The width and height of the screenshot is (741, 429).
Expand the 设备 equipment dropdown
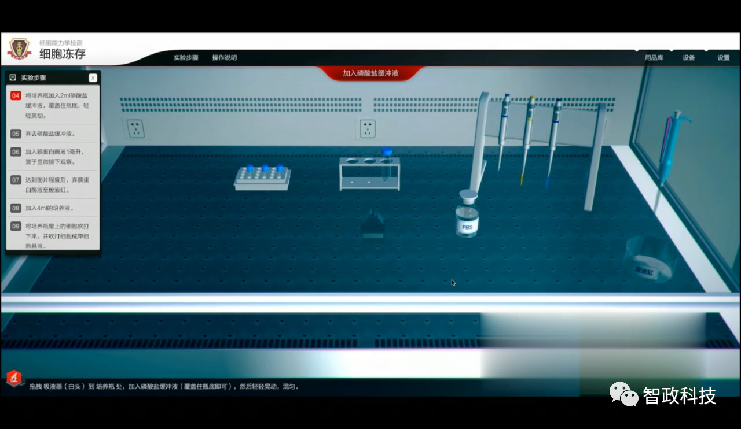[689, 58]
